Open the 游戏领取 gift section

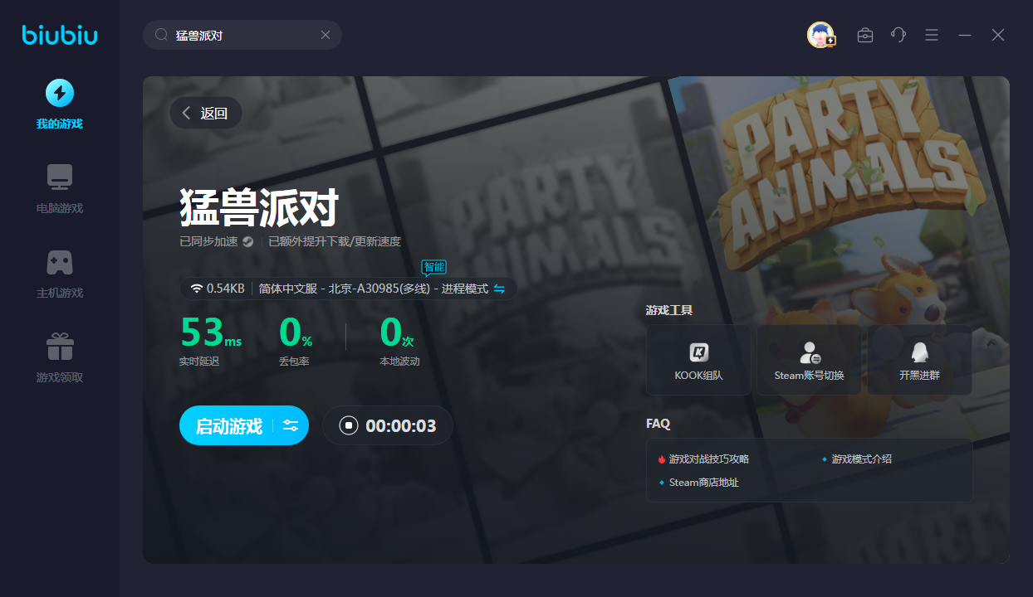pos(59,358)
